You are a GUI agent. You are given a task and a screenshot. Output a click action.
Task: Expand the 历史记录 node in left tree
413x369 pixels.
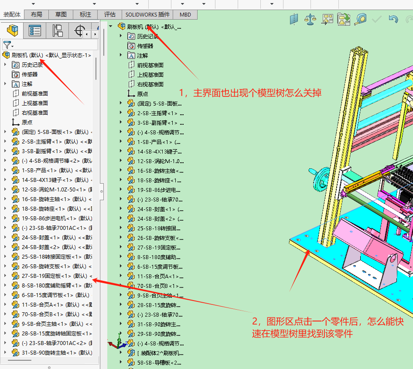[x=5, y=65]
